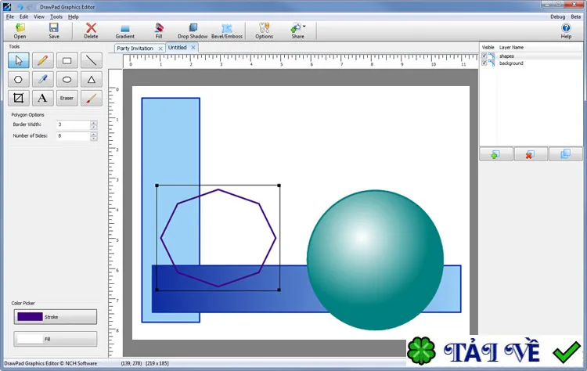Select the arrow pointer tool

(x=18, y=60)
